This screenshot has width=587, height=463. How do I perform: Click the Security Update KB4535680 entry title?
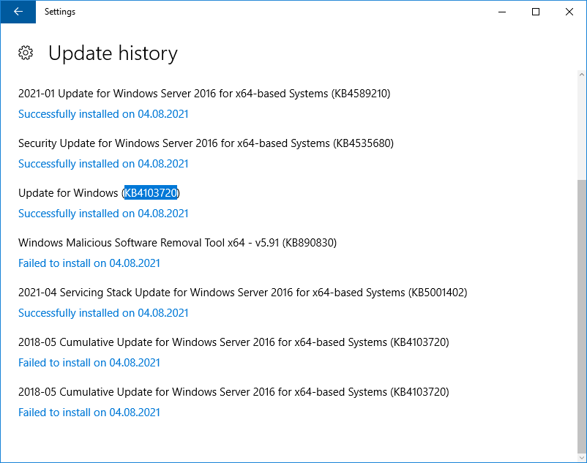[206, 143]
